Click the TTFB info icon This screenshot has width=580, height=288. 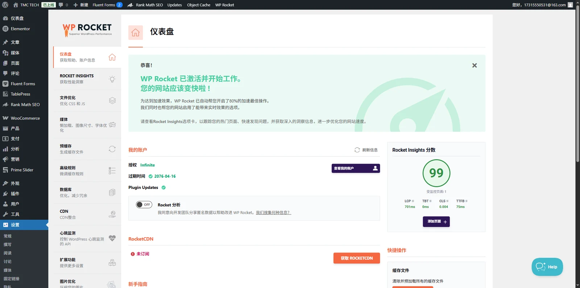click(466, 201)
